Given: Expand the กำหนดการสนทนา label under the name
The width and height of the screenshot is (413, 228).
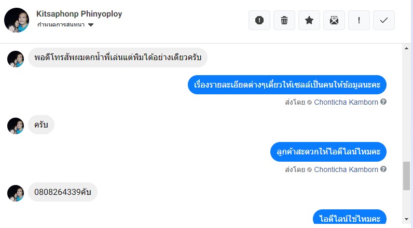Looking at the screenshot, I should click(61, 24).
